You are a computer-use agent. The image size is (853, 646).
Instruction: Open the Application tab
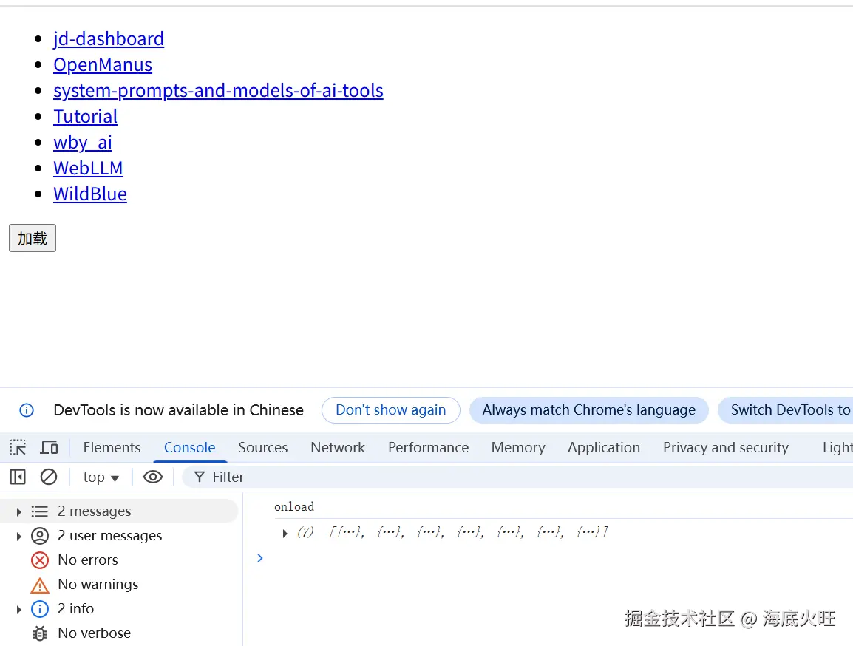604,447
